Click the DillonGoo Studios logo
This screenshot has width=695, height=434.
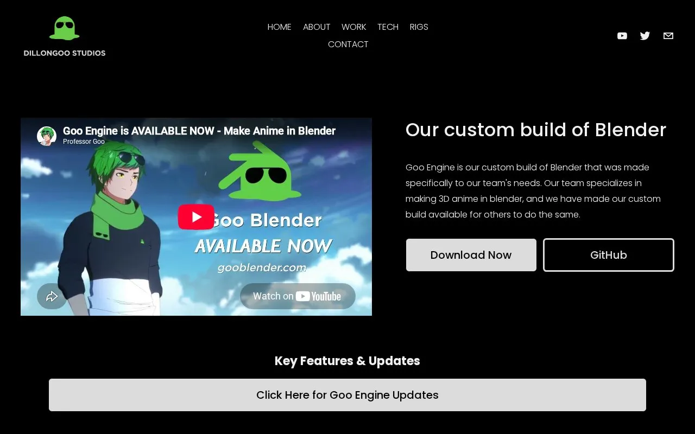tap(65, 36)
